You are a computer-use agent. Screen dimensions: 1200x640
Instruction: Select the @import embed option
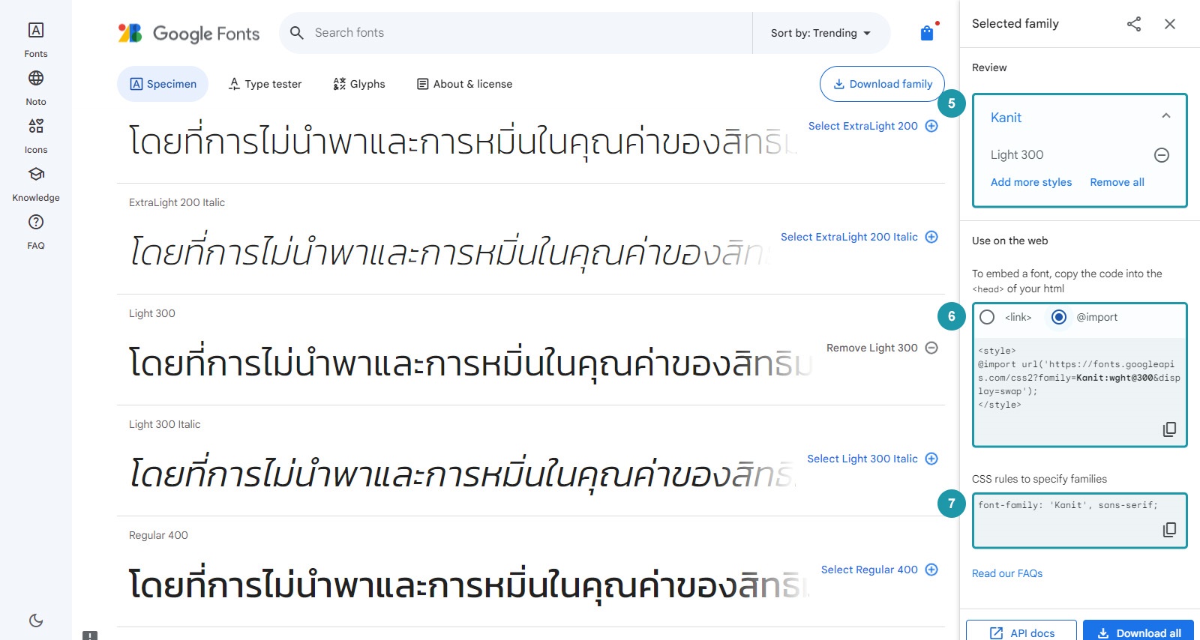pos(1059,317)
